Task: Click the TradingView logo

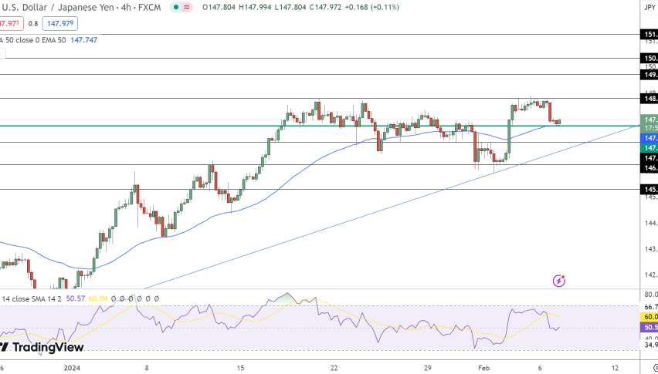Action: point(42,347)
